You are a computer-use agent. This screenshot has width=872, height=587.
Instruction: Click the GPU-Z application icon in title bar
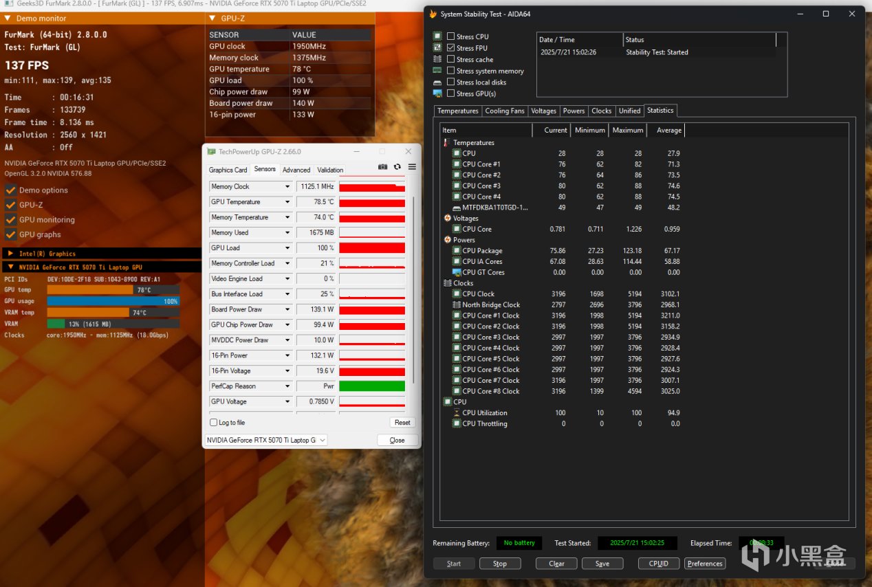coord(212,152)
